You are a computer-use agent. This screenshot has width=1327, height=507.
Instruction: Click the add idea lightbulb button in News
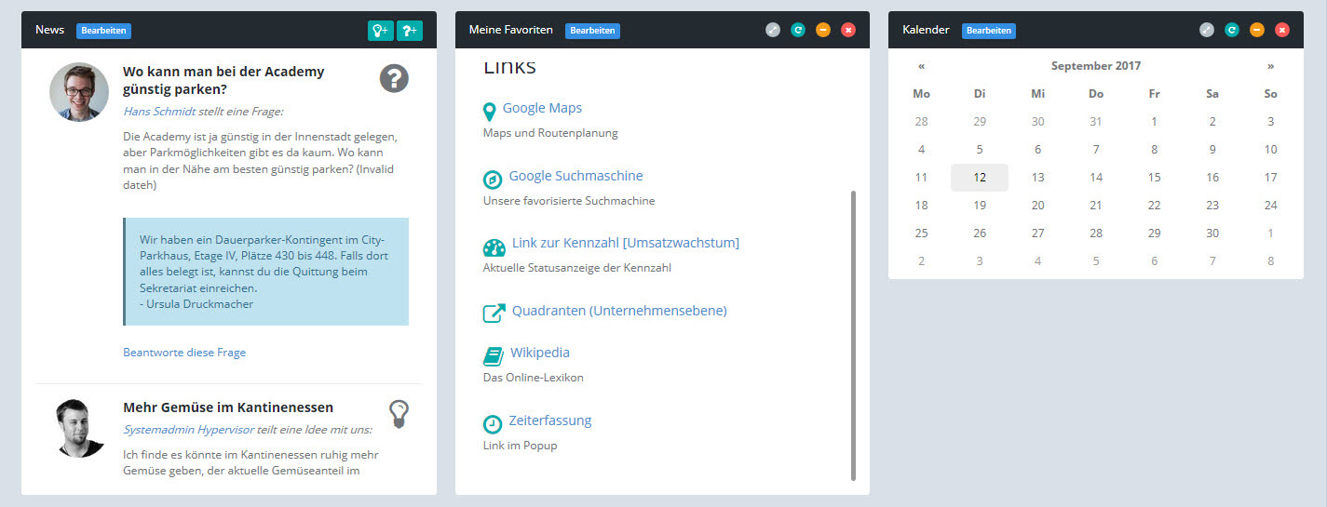coord(381,30)
